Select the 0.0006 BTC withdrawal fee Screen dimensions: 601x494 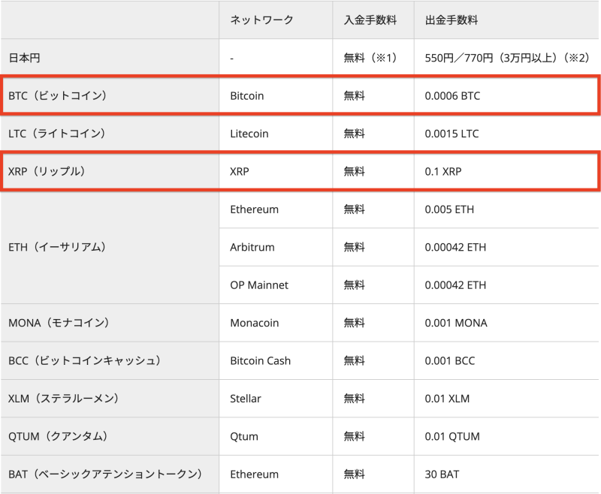(x=452, y=96)
